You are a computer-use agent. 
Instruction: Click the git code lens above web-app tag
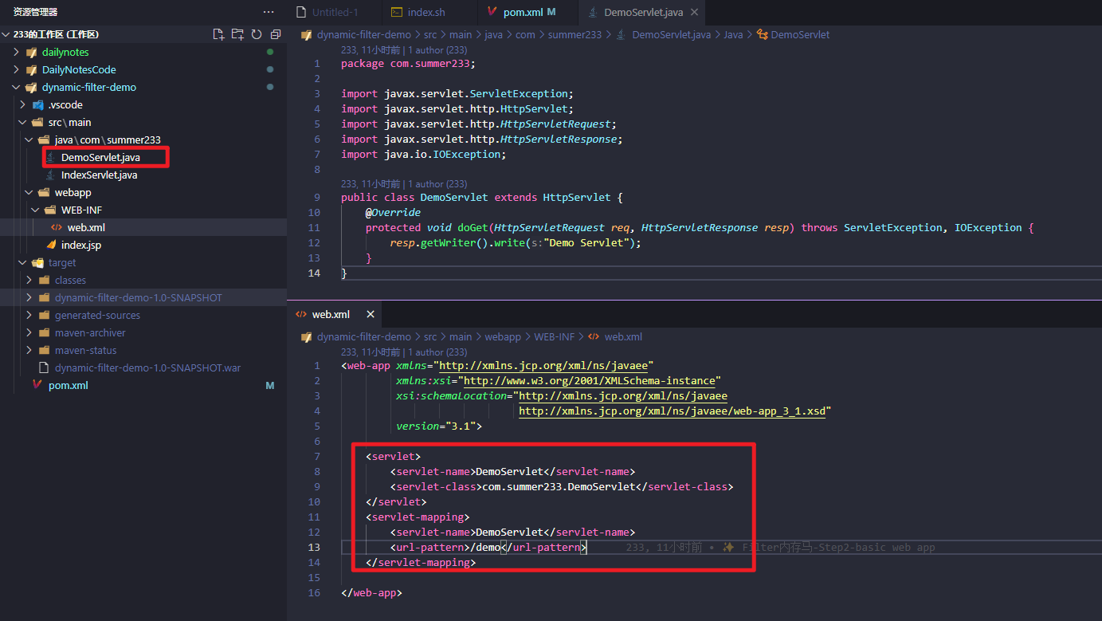pyautogui.click(x=404, y=352)
